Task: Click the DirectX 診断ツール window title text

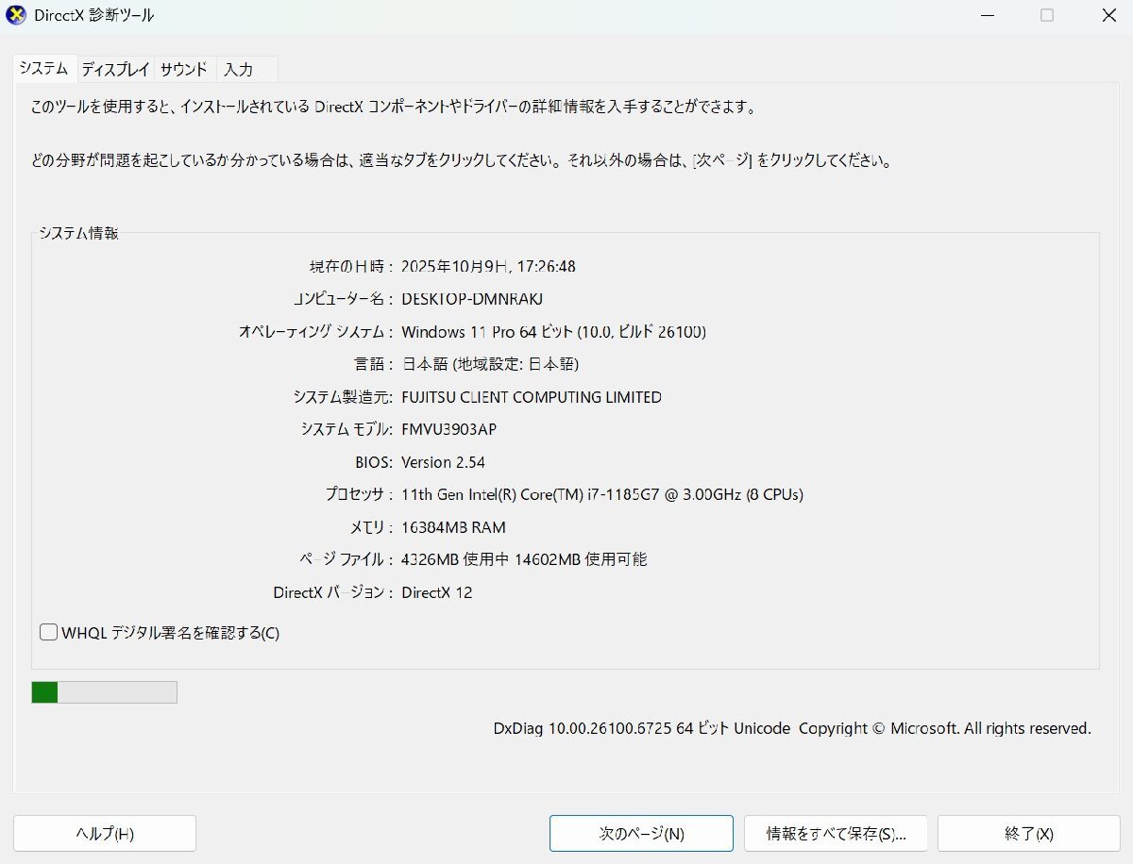Action: pyautogui.click(x=94, y=15)
